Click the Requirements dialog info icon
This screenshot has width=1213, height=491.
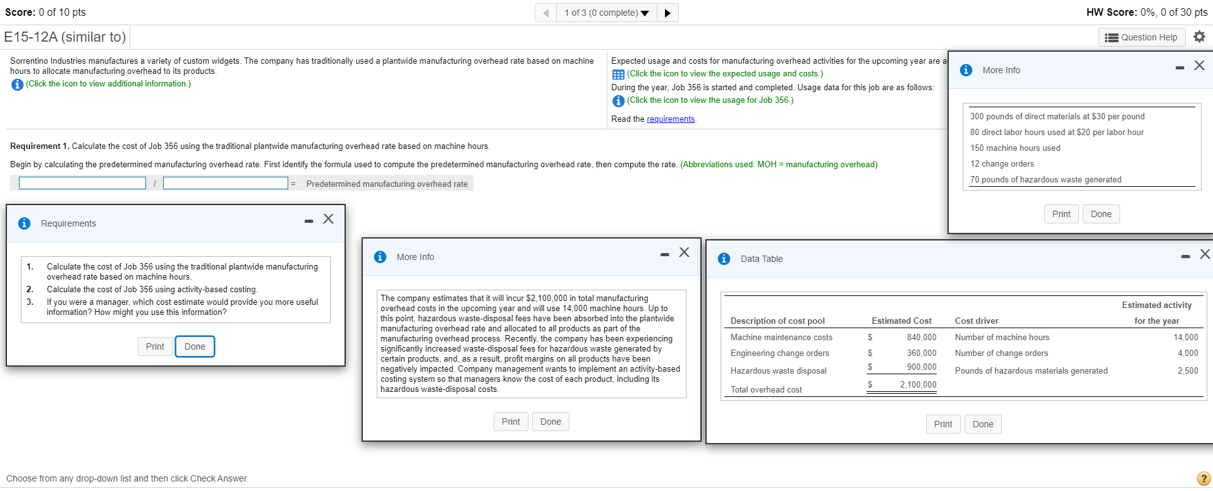(24, 223)
